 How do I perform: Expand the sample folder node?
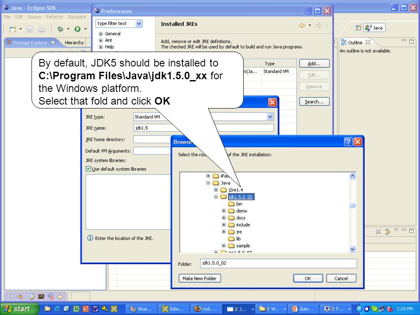(x=224, y=245)
